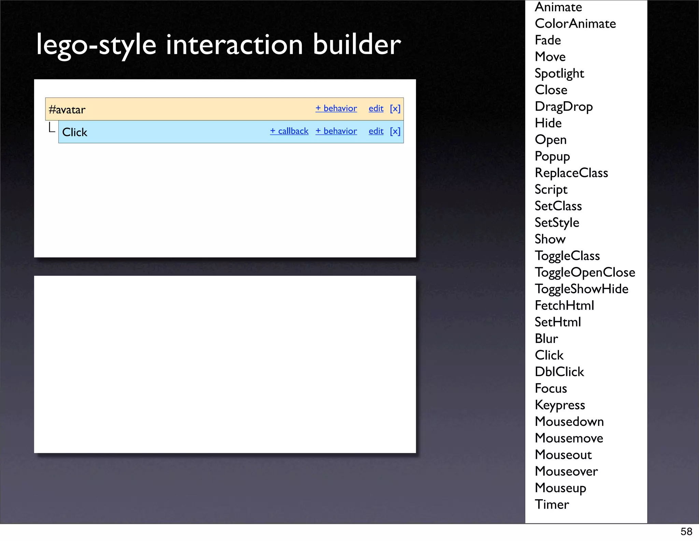Screen dimensions: 699x541
Task: Select Show in the behavior list
Action: point(550,239)
